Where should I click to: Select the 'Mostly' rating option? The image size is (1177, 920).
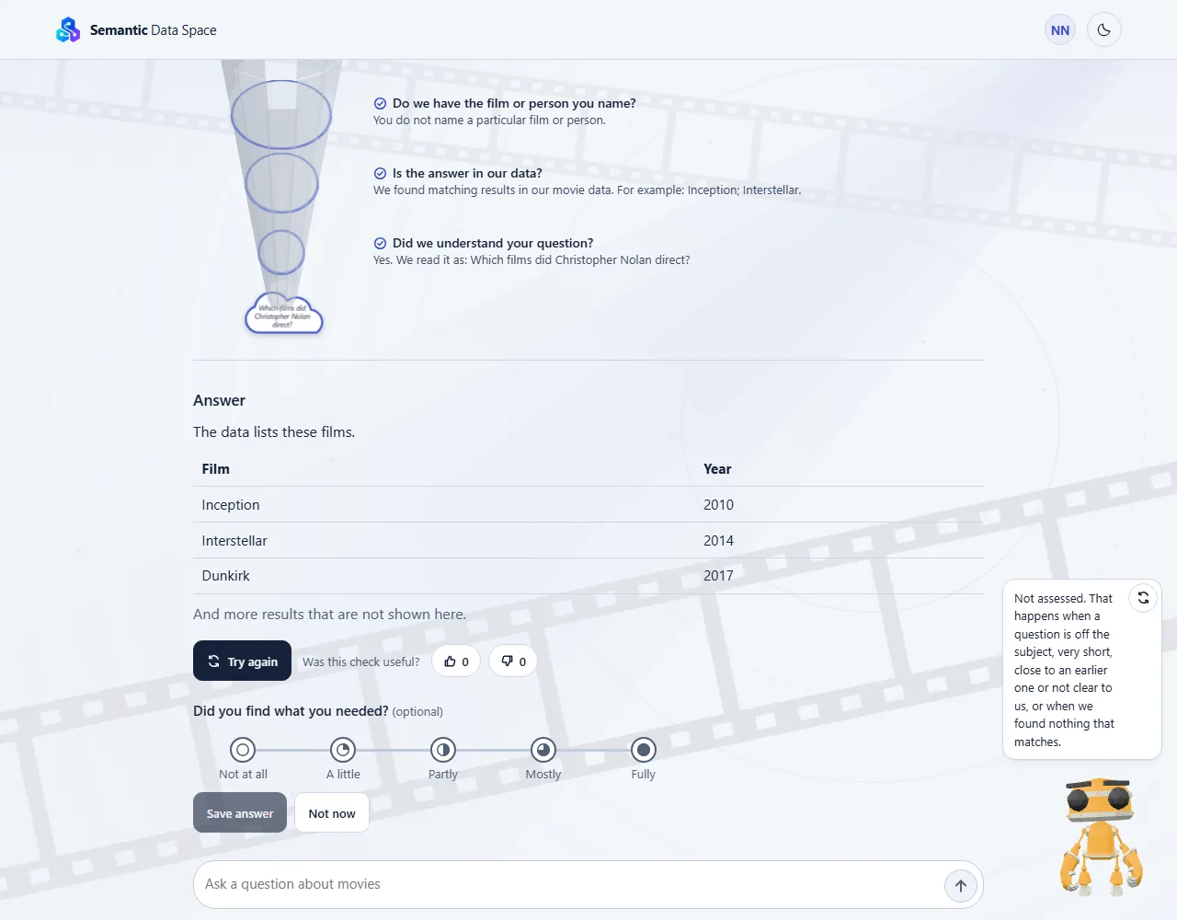coord(543,750)
